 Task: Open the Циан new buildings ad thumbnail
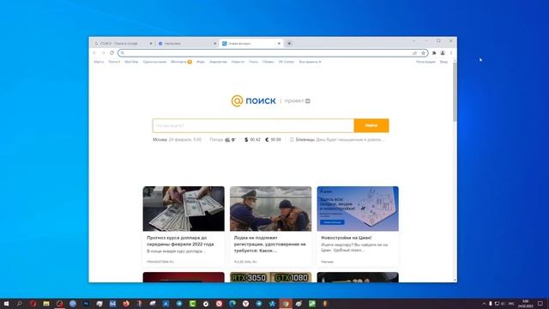(358, 209)
